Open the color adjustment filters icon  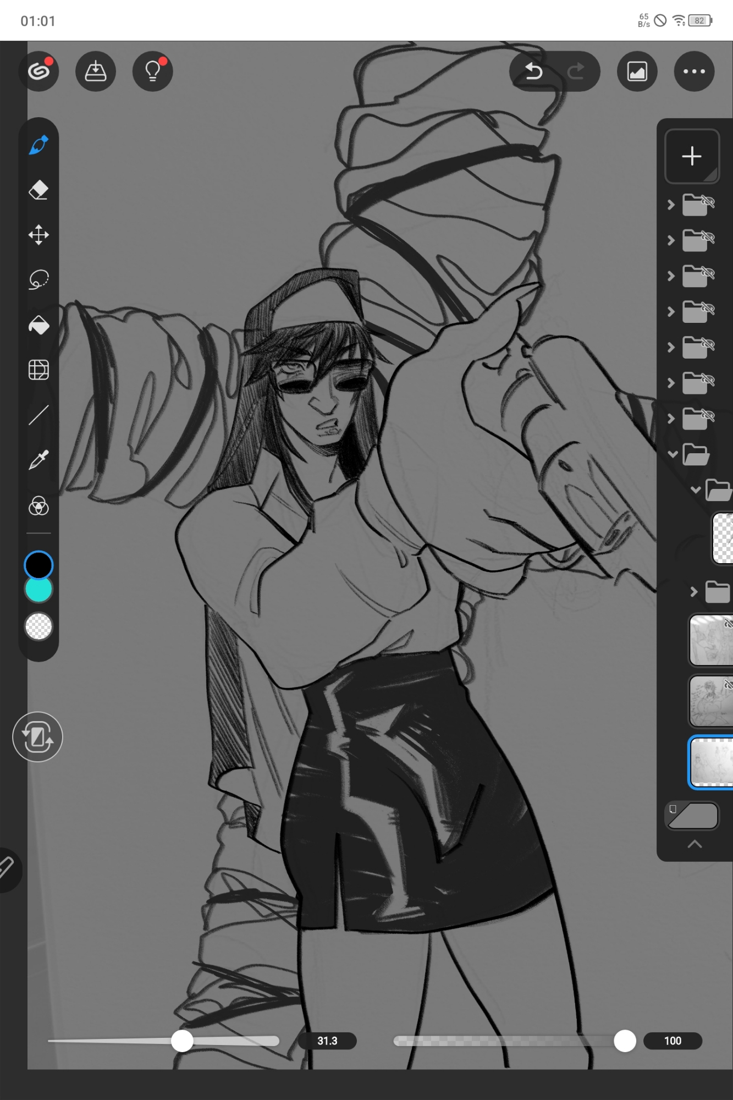click(x=38, y=506)
